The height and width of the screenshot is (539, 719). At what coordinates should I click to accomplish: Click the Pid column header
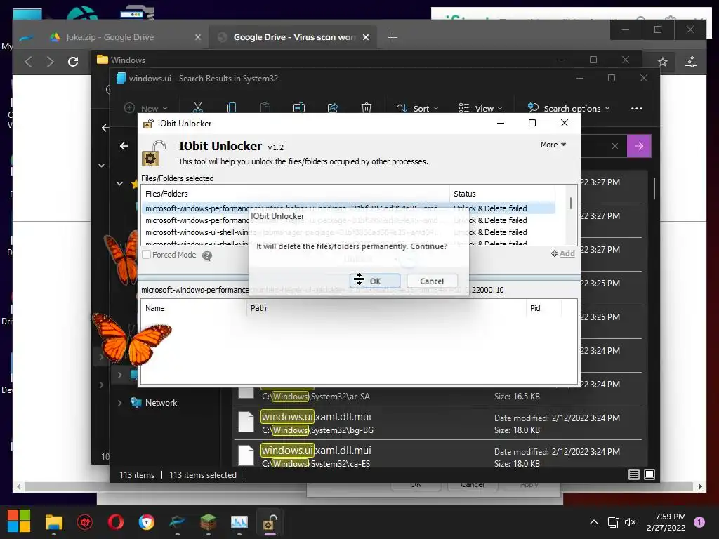[544, 308]
